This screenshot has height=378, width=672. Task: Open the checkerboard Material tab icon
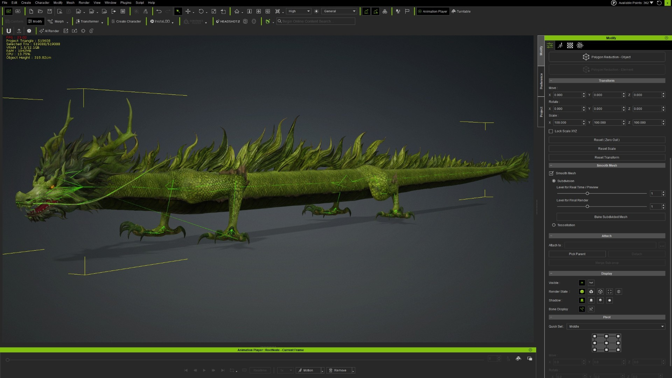[x=570, y=45]
